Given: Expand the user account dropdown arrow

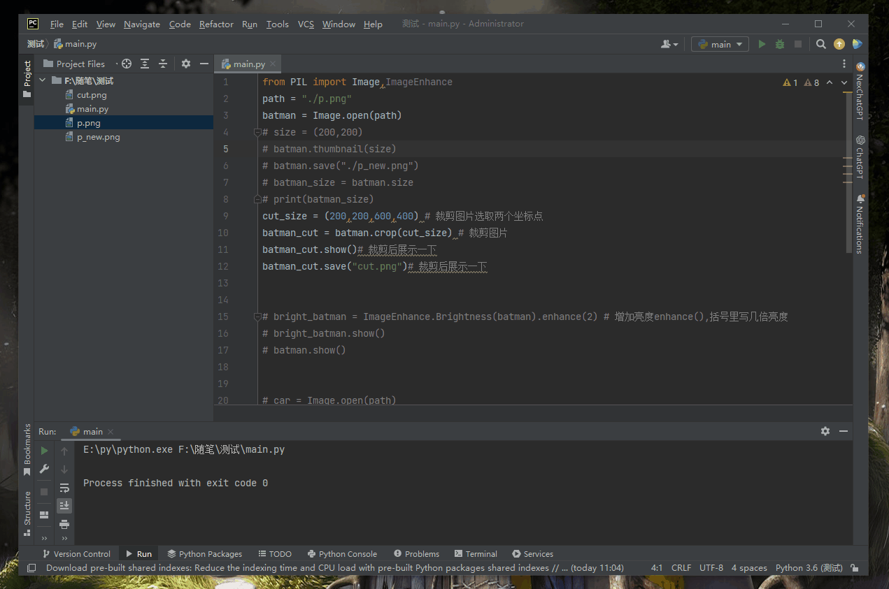Looking at the screenshot, I should point(674,43).
